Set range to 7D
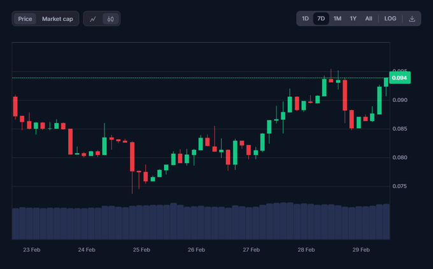The width and height of the screenshot is (433, 269). pyautogui.click(x=321, y=18)
